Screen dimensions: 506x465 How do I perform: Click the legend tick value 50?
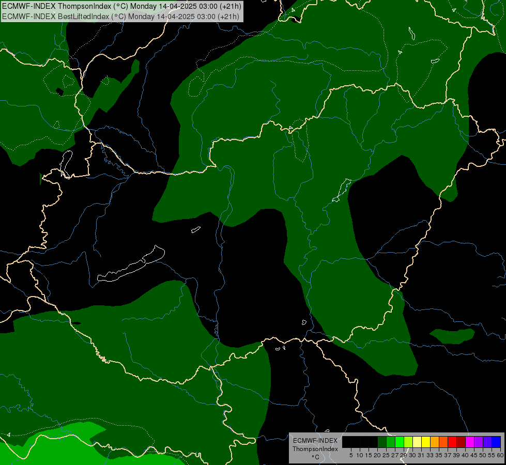tap(482, 455)
